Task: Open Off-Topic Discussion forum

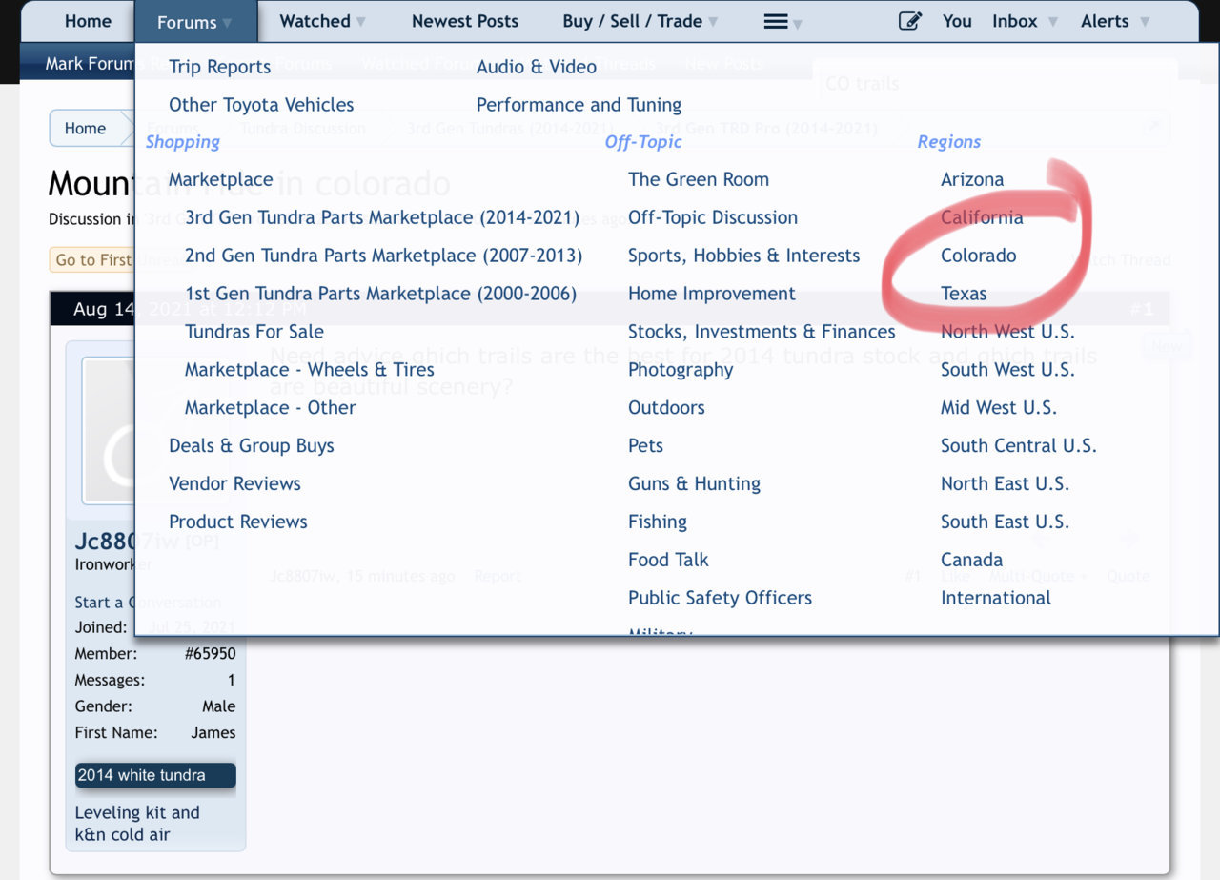Action: pos(713,217)
